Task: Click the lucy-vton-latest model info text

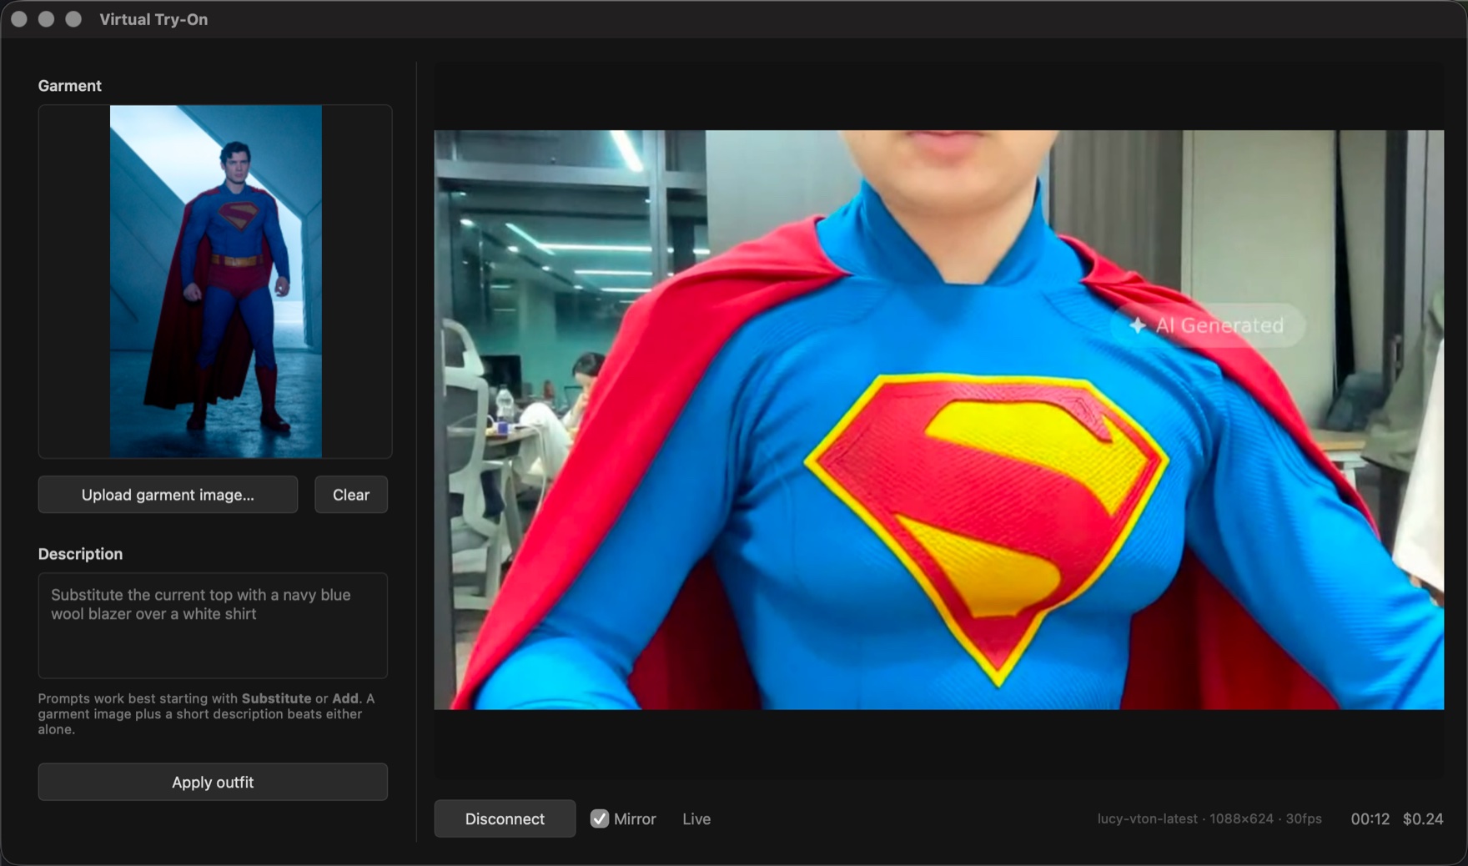Action: coord(1209,819)
